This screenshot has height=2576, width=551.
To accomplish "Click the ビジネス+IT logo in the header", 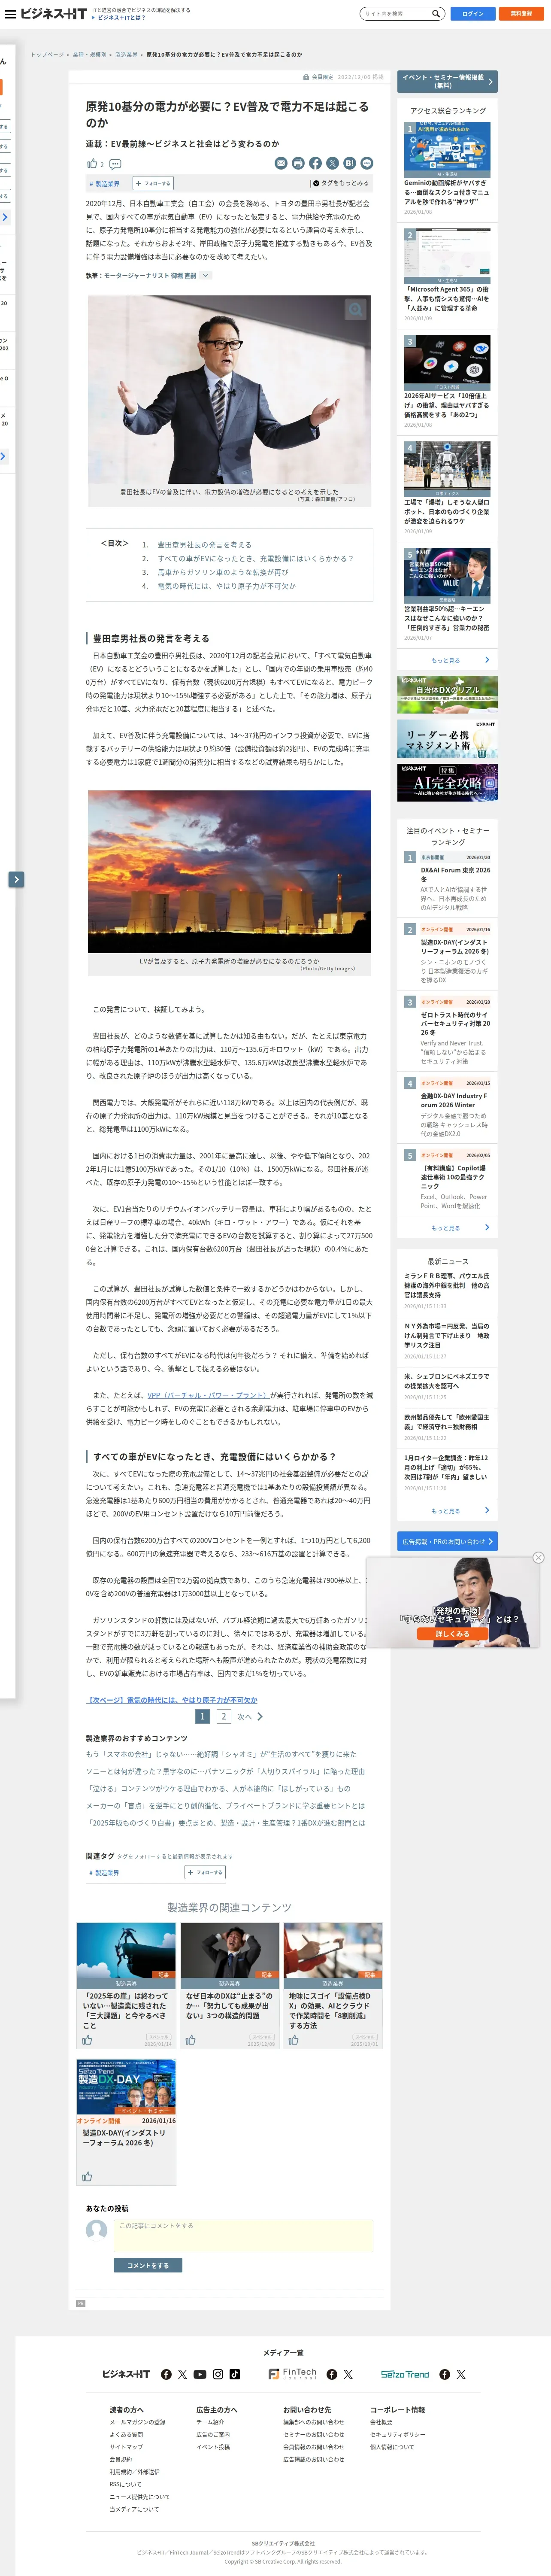I will pos(53,14).
